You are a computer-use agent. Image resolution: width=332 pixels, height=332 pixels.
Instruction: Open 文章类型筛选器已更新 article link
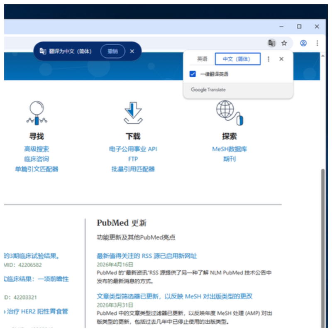tap(174, 296)
